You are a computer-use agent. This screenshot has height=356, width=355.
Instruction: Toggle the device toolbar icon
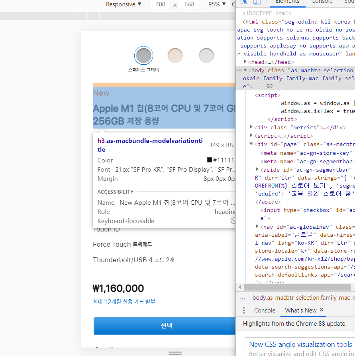257,2
